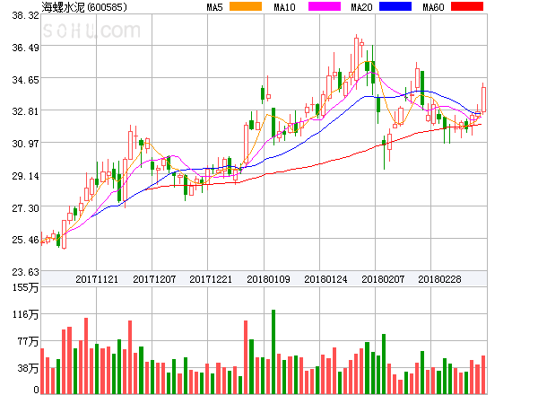
Task: Click the 20171207 date label
Action: pyautogui.click(x=154, y=279)
